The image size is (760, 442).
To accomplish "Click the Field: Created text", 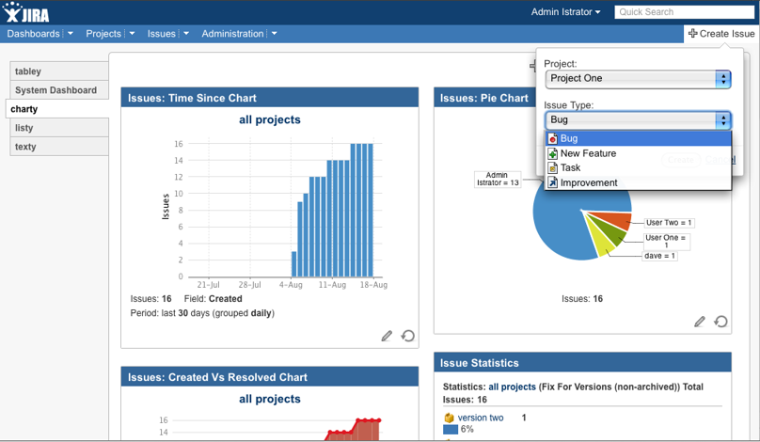I will 213,299.
